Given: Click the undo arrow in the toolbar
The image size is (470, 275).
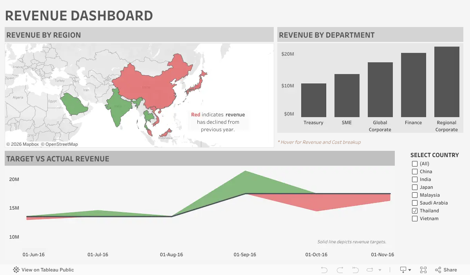Looking at the screenshot, I should 324,270.
